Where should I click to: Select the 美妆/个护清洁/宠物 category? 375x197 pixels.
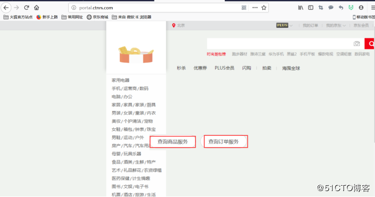132,121
